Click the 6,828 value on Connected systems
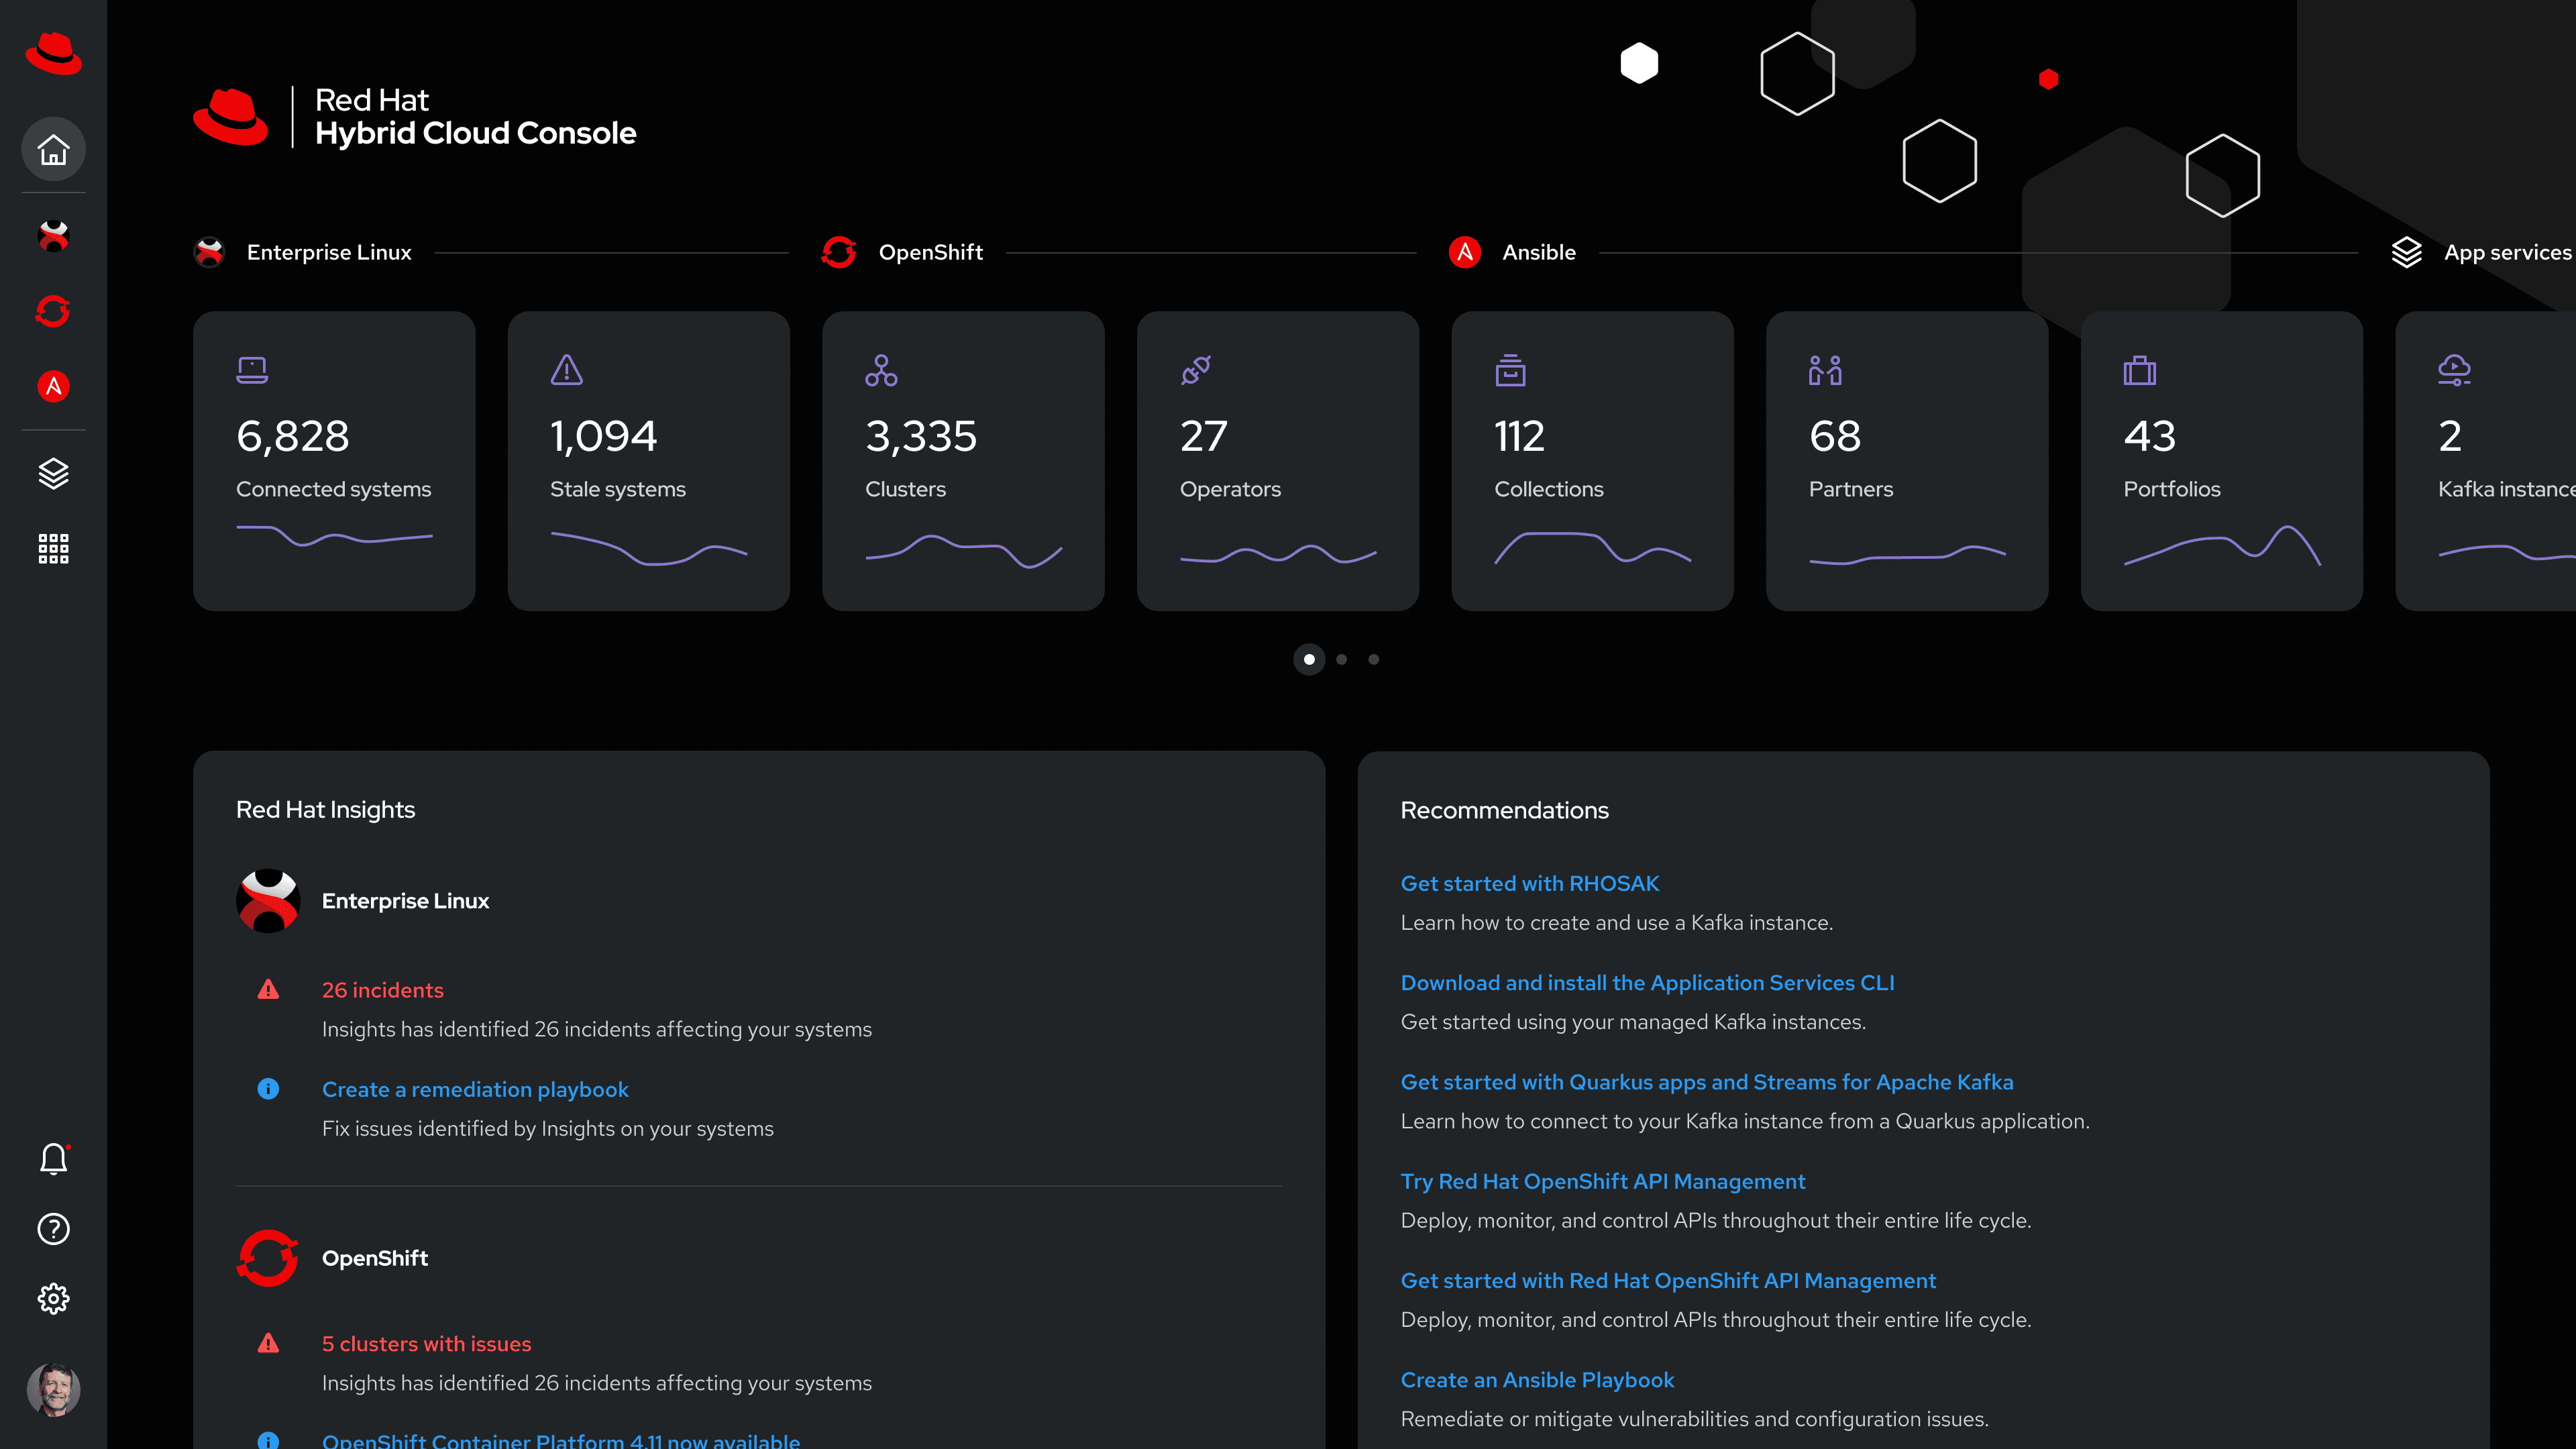 [x=293, y=436]
